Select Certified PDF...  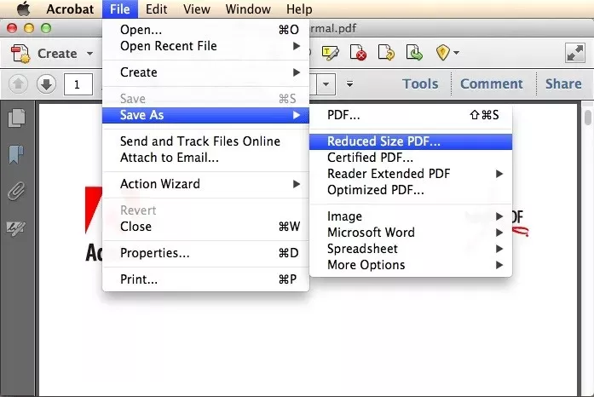(411, 158)
